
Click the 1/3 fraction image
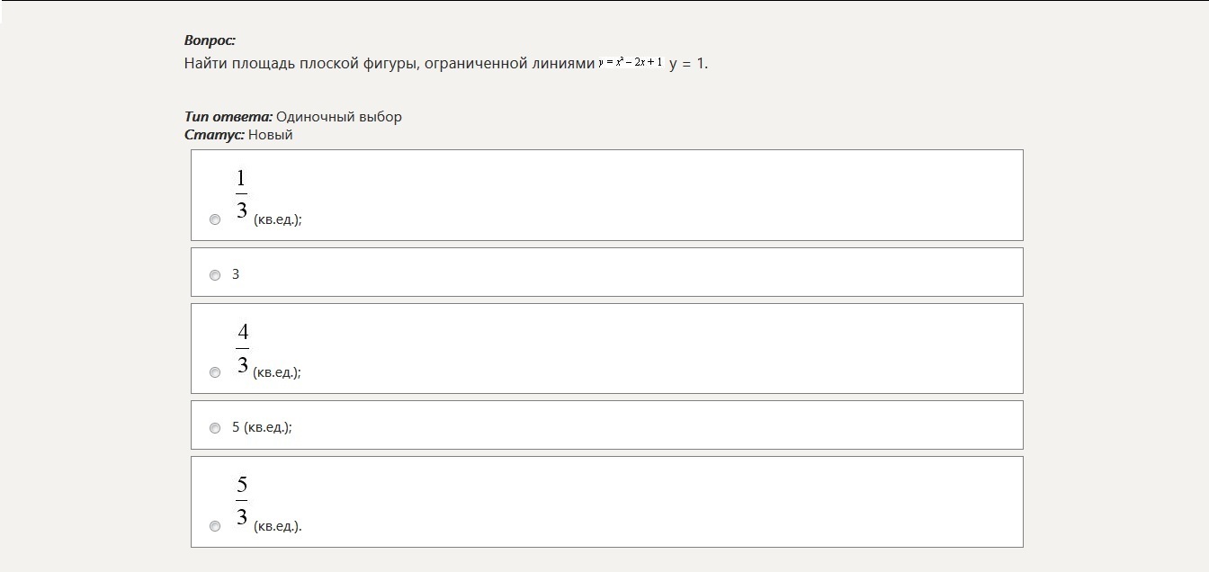tap(241, 194)
